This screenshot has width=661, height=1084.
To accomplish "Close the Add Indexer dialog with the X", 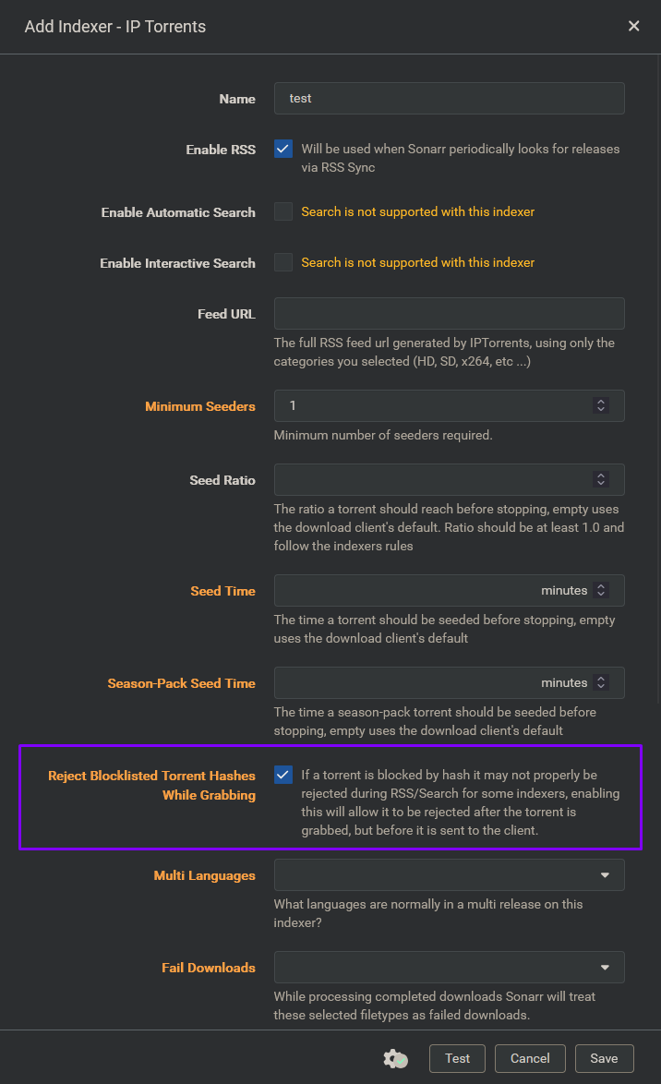I will click(x=634, y=26).
